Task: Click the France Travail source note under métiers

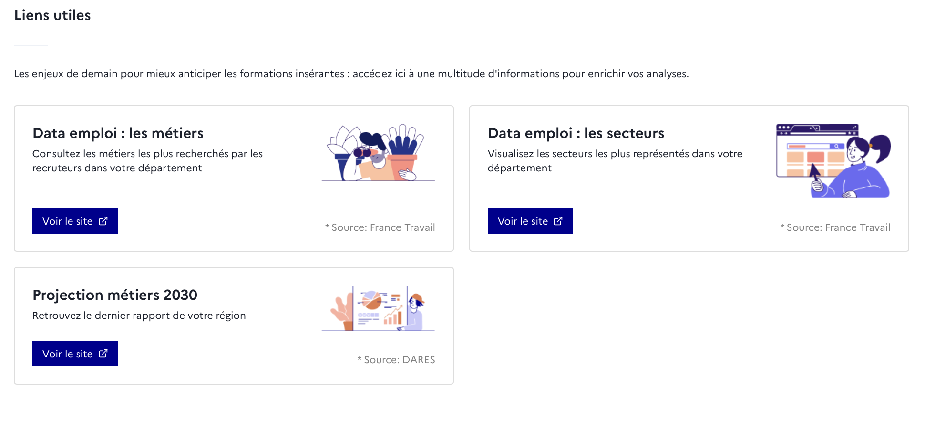Action: [x=380, y=227]
